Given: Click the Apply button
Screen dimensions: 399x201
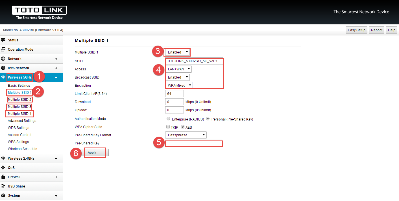Looking at the screenshot, I should (x=95, y=153).
